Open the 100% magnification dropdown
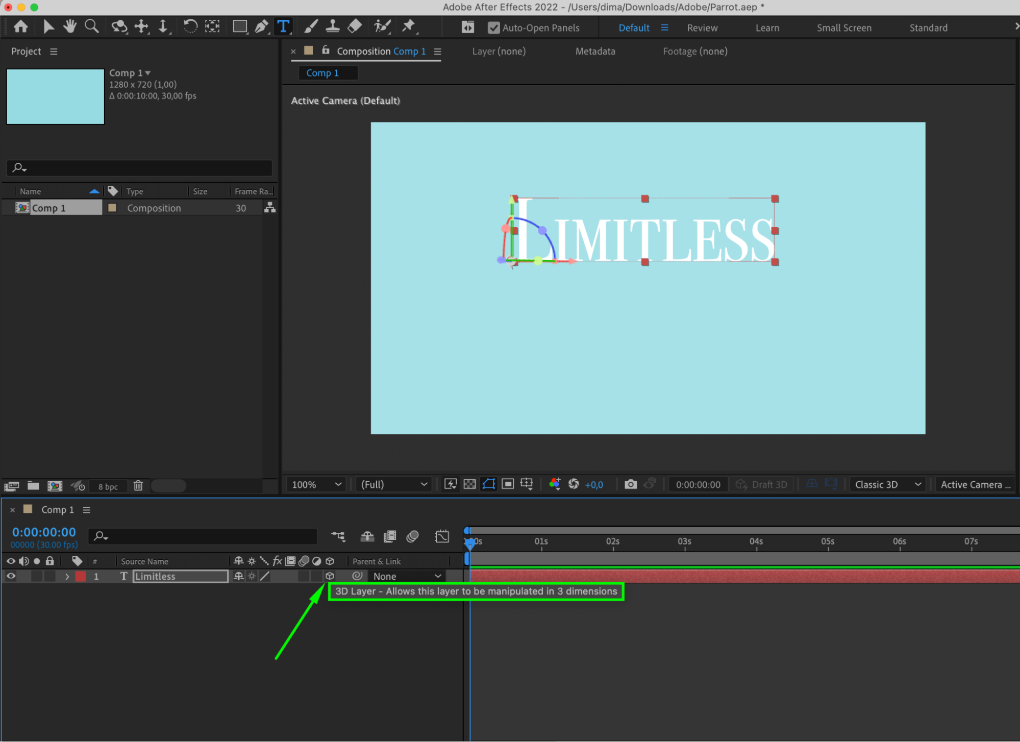The height and width of the screenshot is (742, 1020). (316, 484)
